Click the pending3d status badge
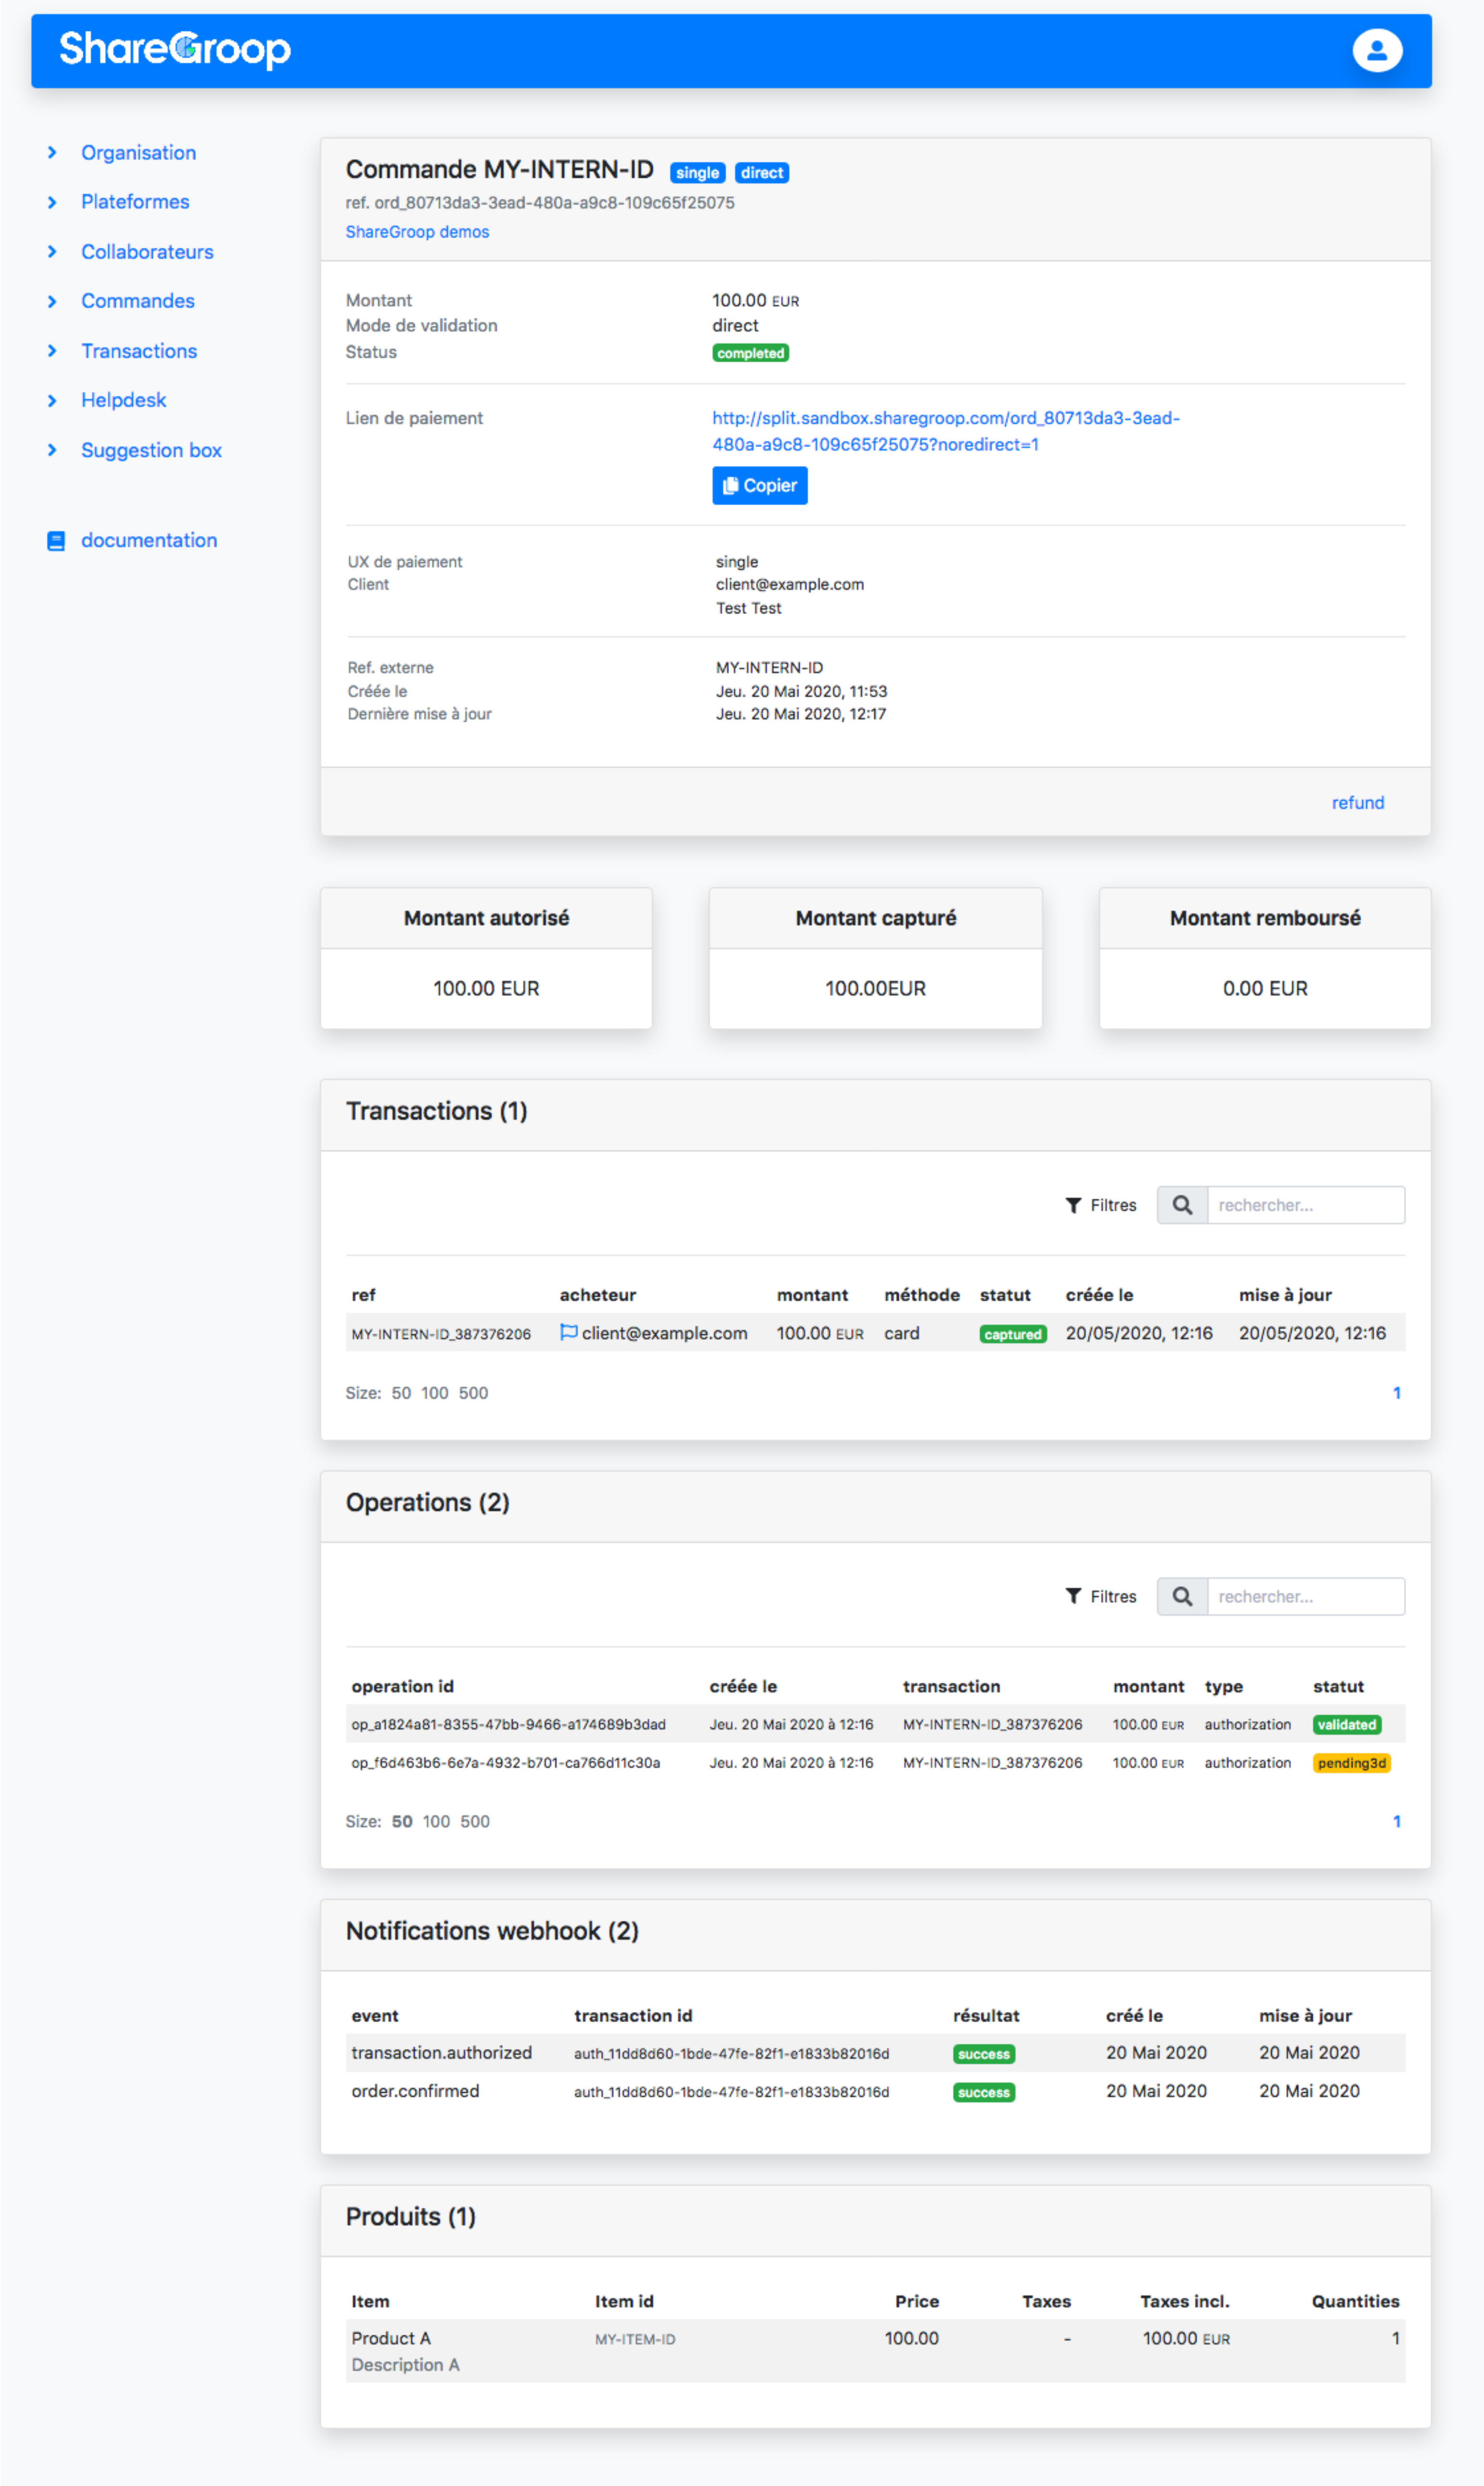 coord(1351,1763)
